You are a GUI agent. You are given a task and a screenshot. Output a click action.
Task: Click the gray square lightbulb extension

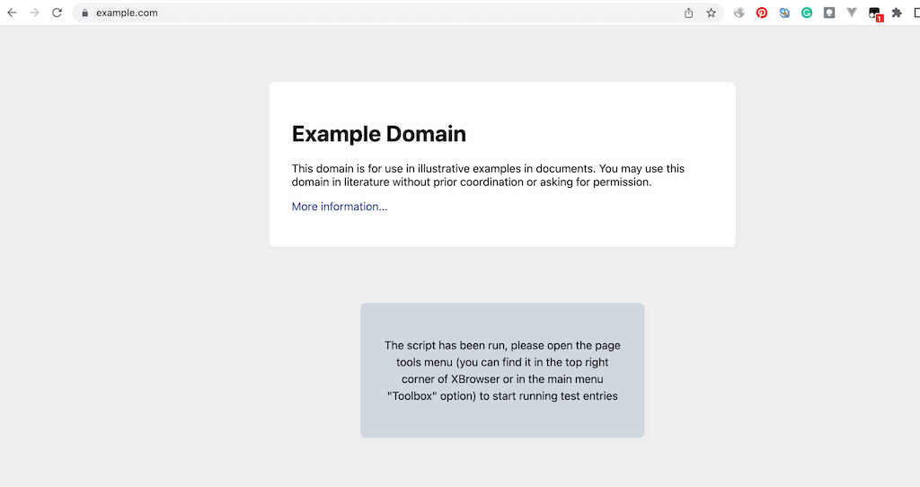pos(829,13)
